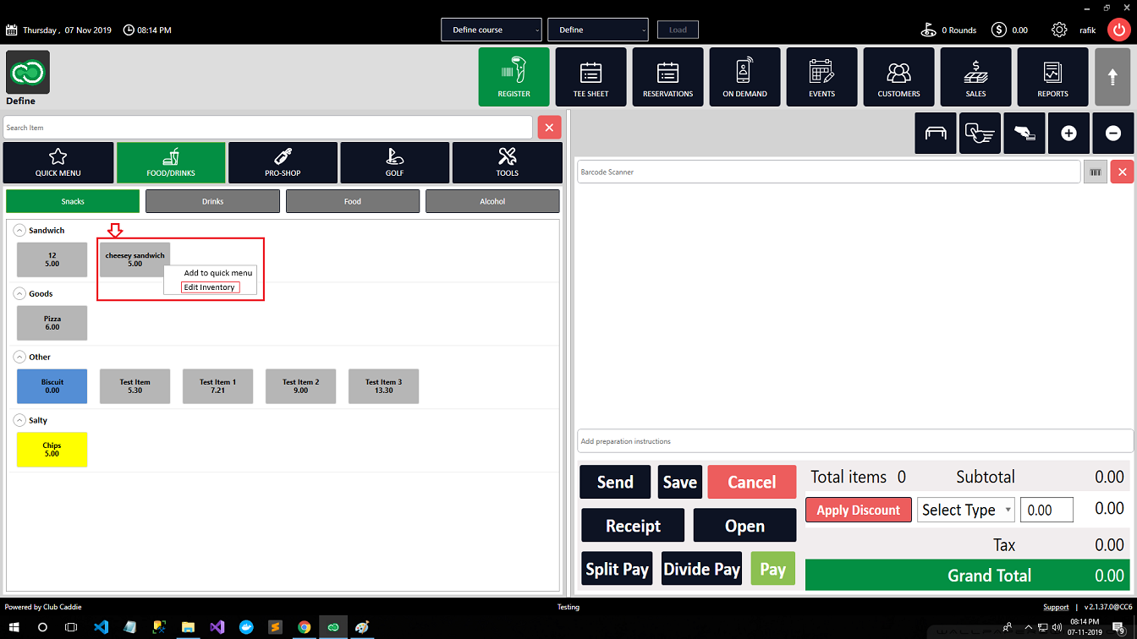Screen dimensions: 1137x639
Task: Click the Split Pay button
Action: [x=618, y=569]
